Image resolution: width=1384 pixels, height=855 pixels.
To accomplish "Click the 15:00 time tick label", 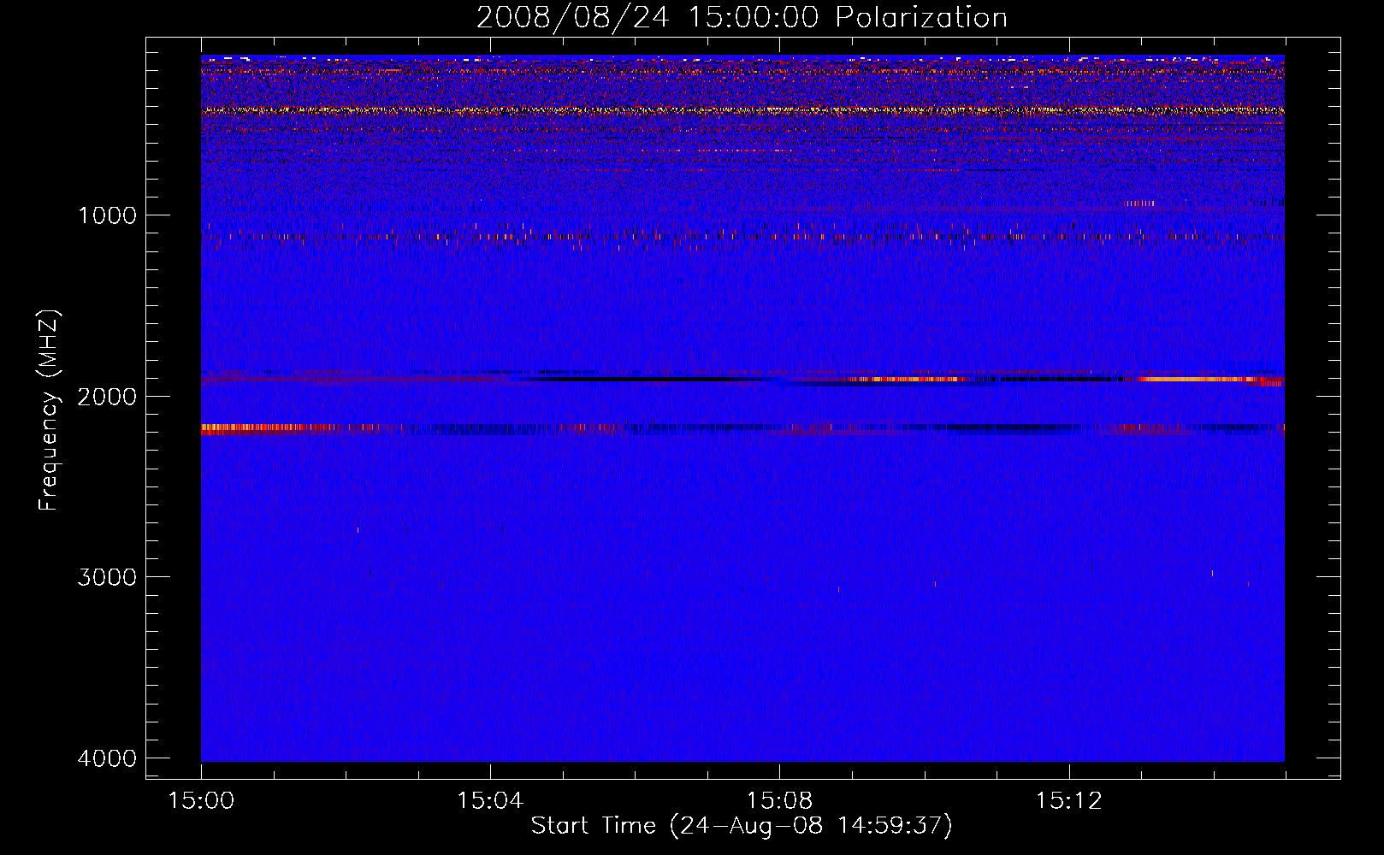I will pos(201,801).
